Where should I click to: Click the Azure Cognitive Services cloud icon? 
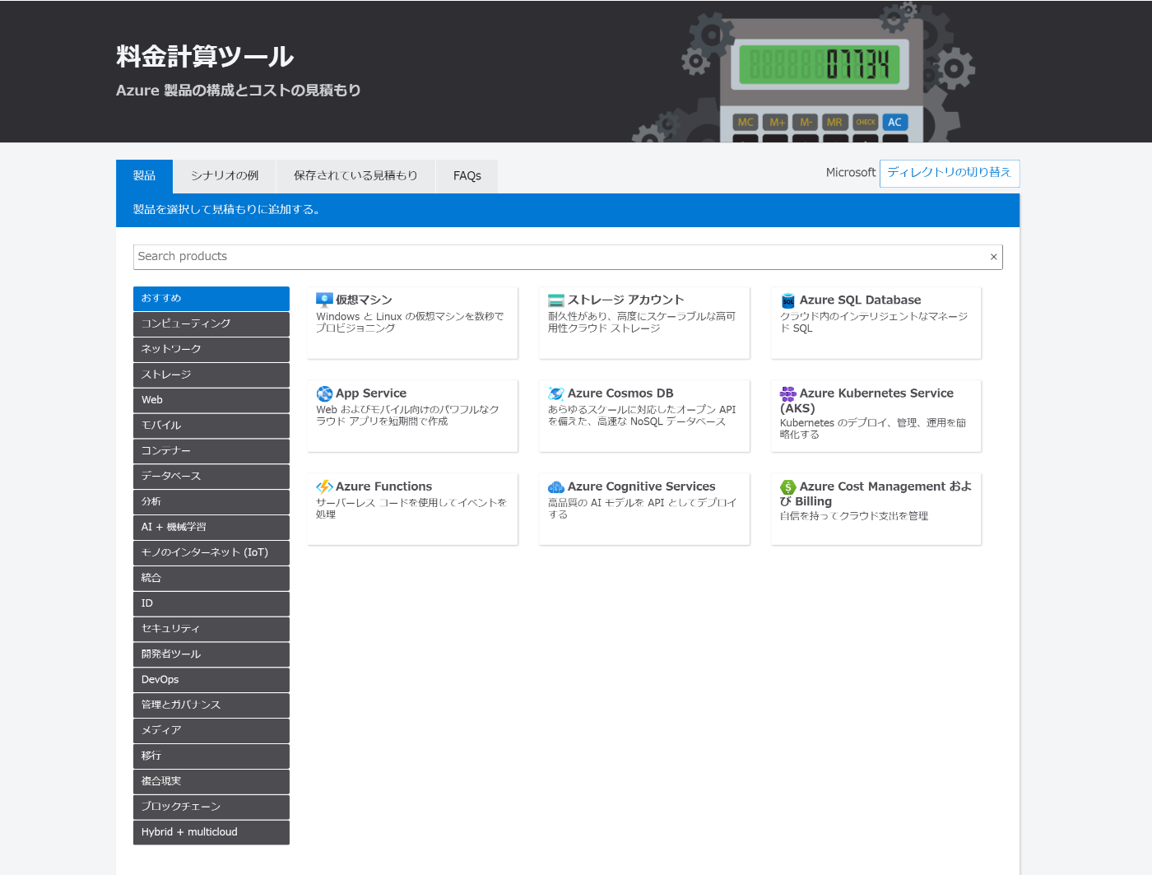tap(556, 486)
